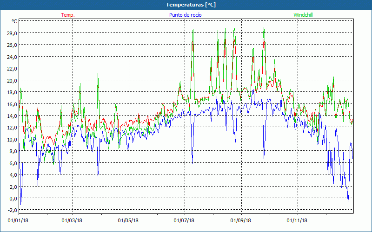Select the red 'Temp.' legend label
Screen dimensions: 372x232
click(68, 15)
